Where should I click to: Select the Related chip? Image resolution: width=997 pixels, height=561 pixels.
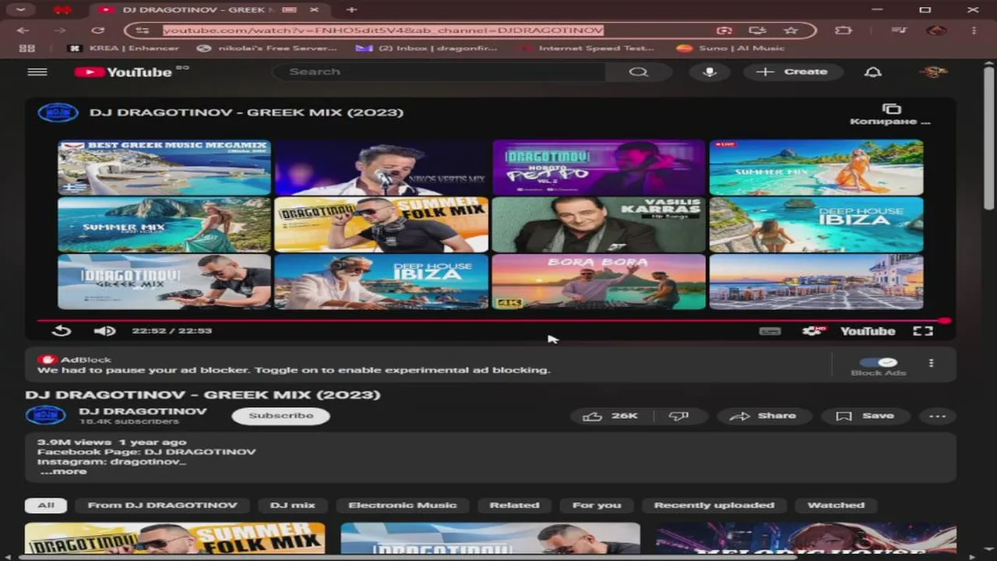pyautogui.click(x=514, y=506)
